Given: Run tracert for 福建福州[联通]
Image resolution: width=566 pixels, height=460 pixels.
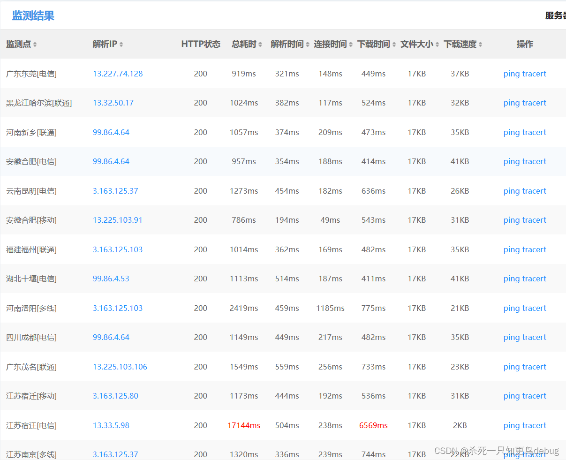Looking at the screenshot, I should [534, 249].
